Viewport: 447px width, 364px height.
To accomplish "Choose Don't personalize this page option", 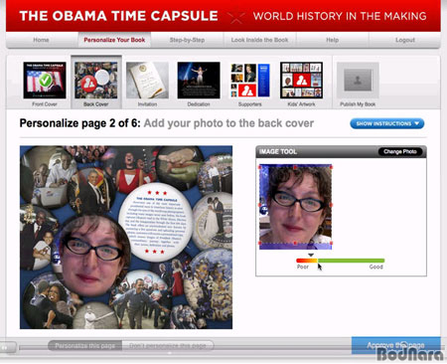I will [x=168, y=346].
